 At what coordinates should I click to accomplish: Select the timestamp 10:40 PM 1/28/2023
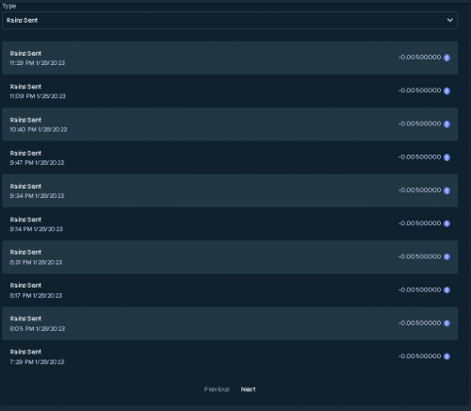(x=39, y=129)
